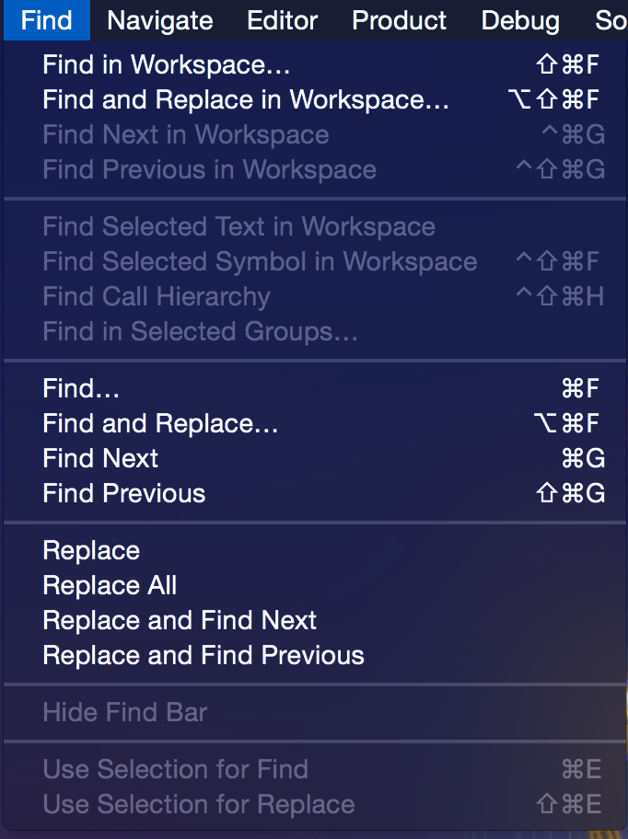Screen dimensions: 628x839
Task: Click Use Selection for Find item
Action: pos(175,769)
